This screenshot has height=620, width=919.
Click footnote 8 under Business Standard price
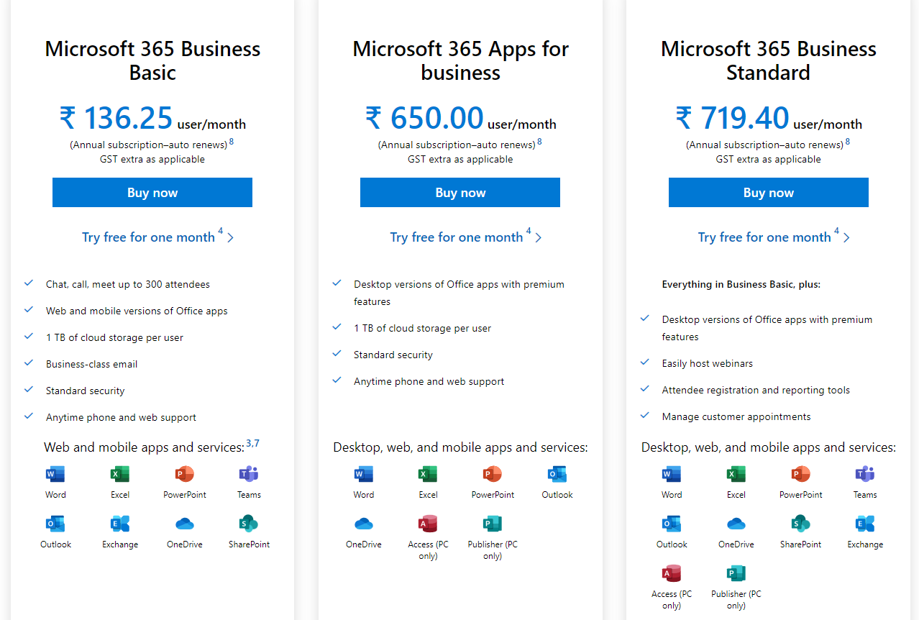click(848, 142)
